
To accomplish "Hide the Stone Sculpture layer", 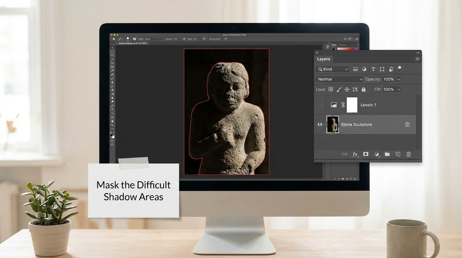I will pos(320,124).
